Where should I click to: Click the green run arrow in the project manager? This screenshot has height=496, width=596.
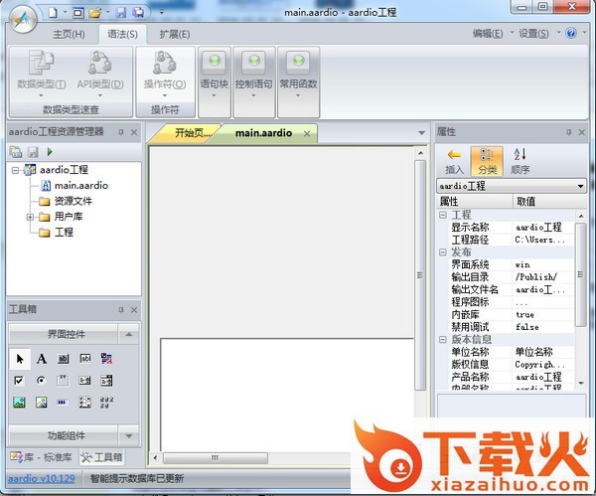50,152
